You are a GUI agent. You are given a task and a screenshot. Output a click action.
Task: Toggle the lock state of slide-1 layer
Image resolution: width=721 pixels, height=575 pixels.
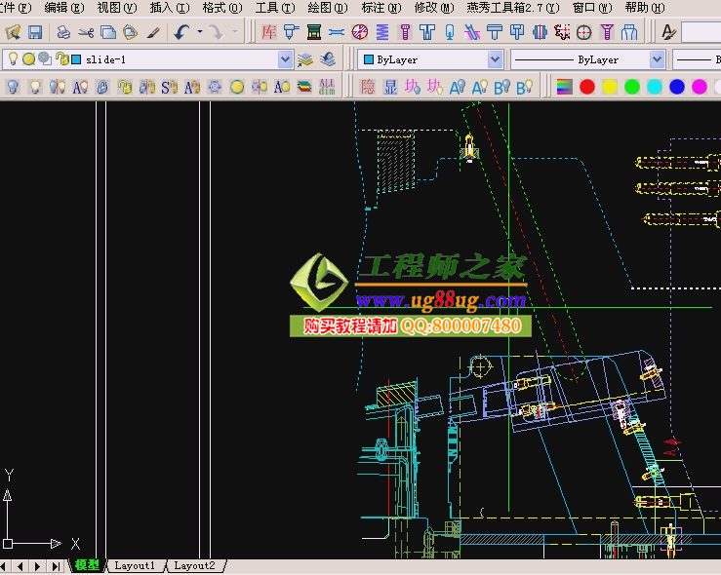61,59
